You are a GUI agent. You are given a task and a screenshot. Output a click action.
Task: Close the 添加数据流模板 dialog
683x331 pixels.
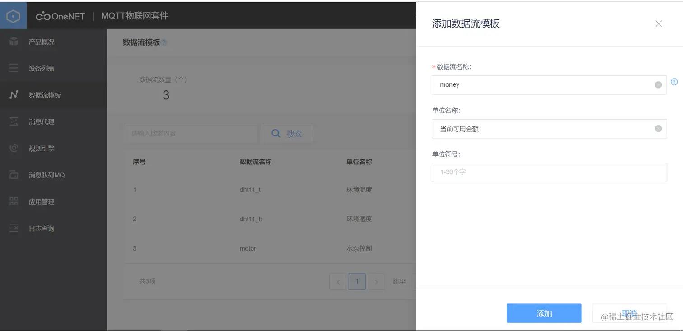coord(659,24)
